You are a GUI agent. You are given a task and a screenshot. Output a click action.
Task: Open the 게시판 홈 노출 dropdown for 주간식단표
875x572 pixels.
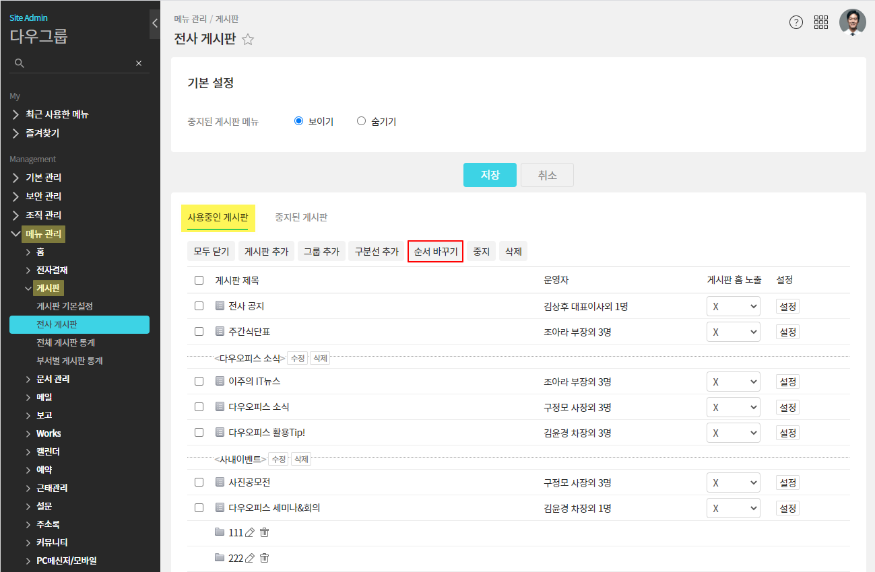[x=733, y=332]
